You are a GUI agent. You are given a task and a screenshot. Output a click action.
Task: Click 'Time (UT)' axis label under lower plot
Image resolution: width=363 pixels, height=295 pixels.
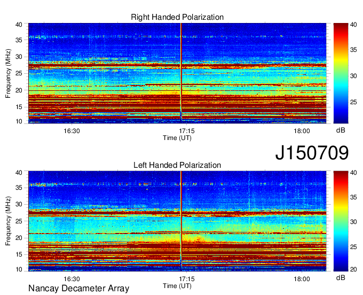point(177,286)
